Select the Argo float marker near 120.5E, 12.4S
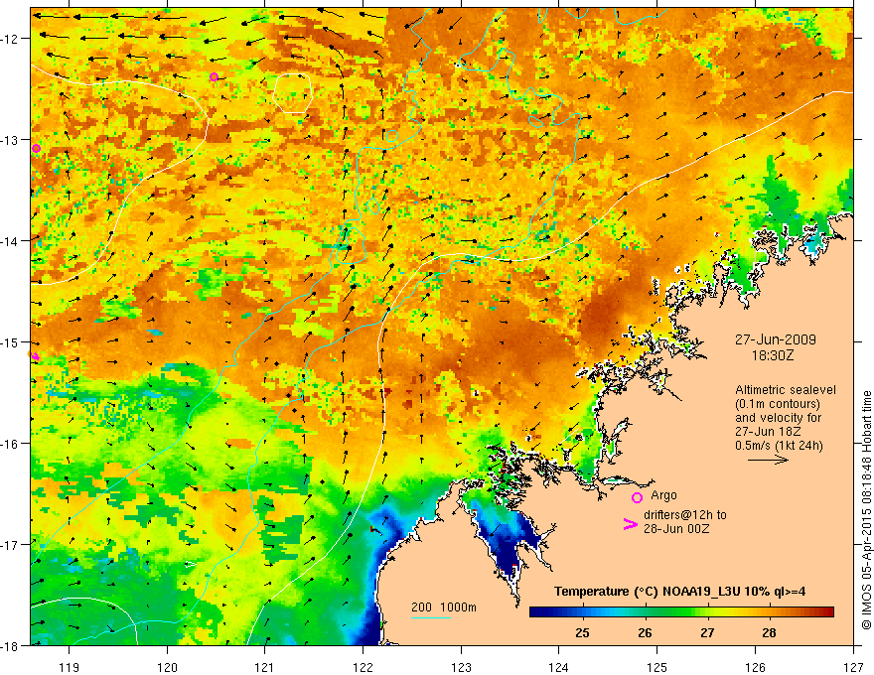 215,76
